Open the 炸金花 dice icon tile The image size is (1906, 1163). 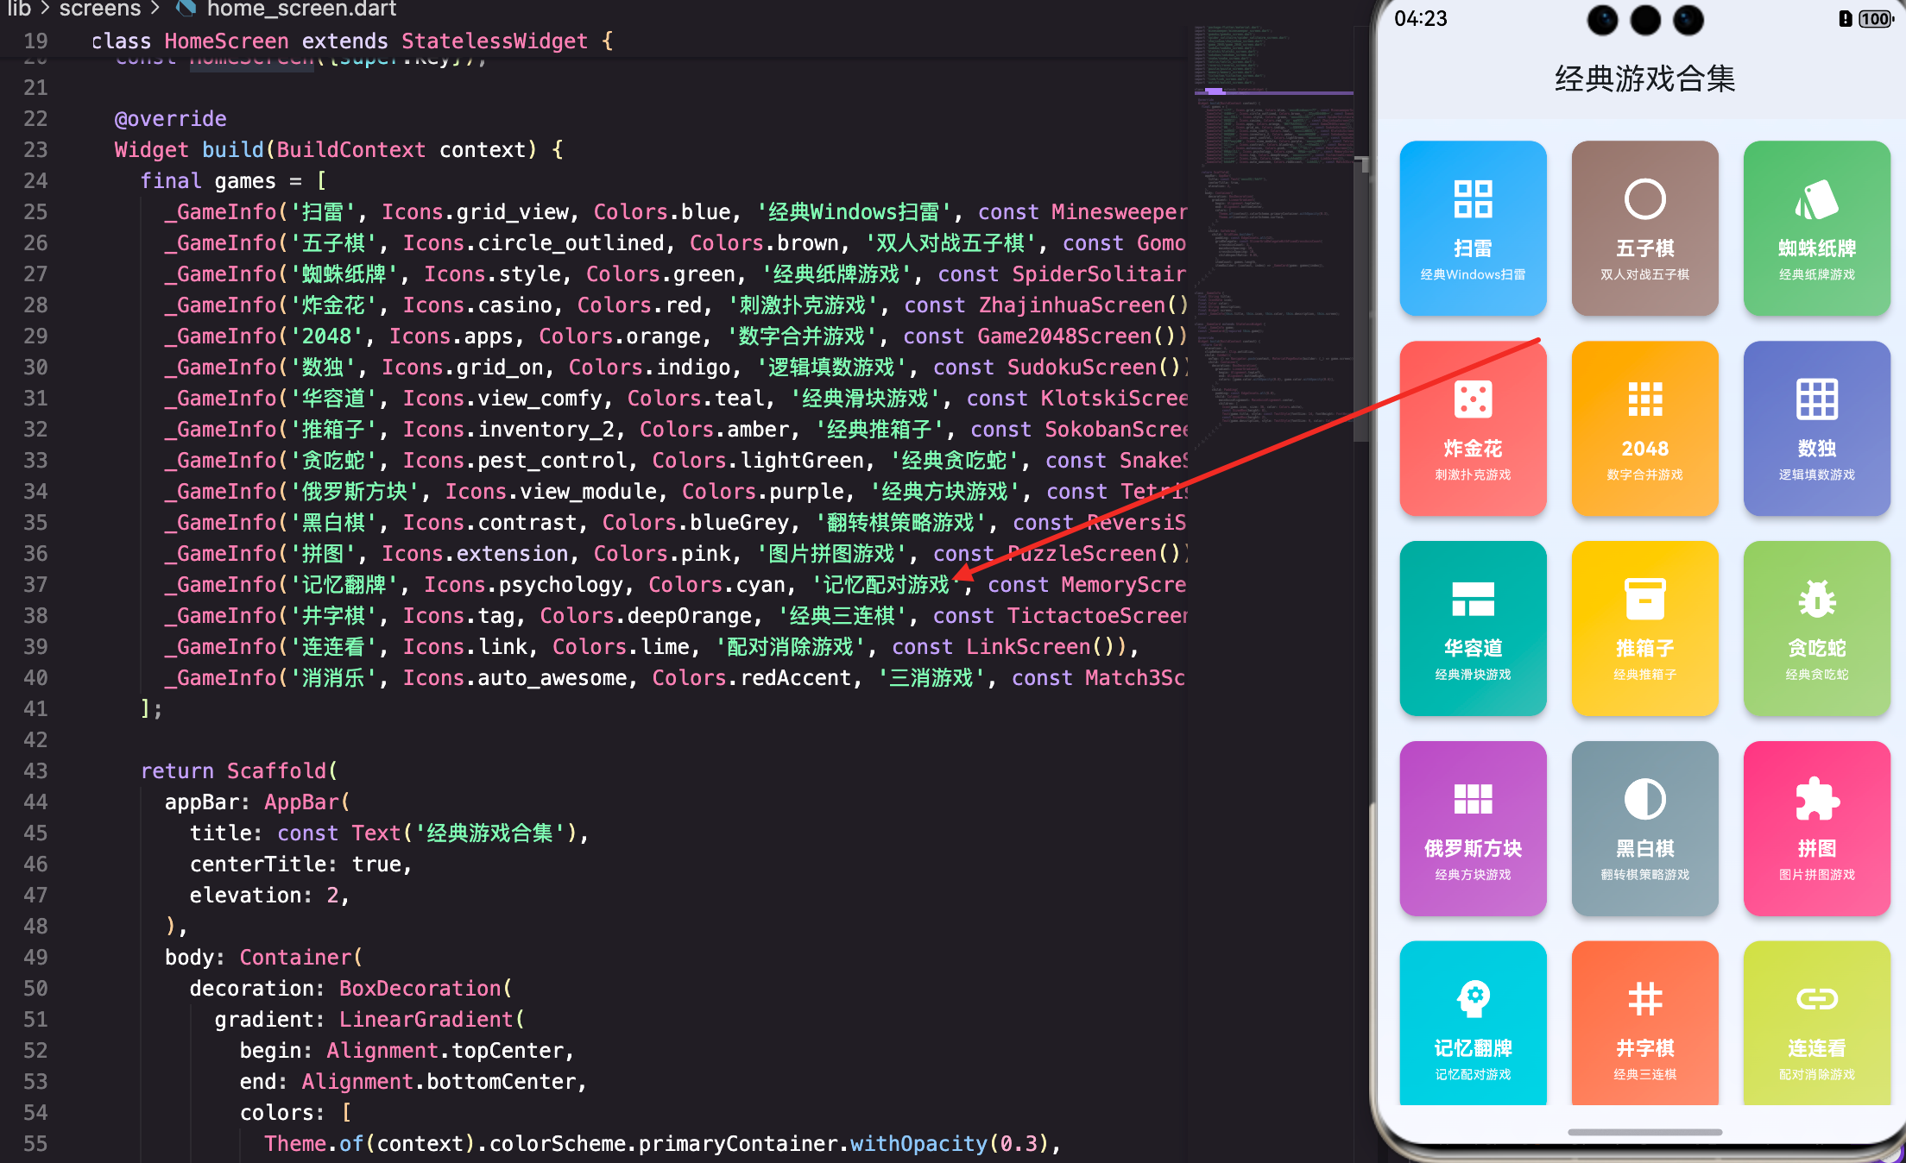point(1473,429)
